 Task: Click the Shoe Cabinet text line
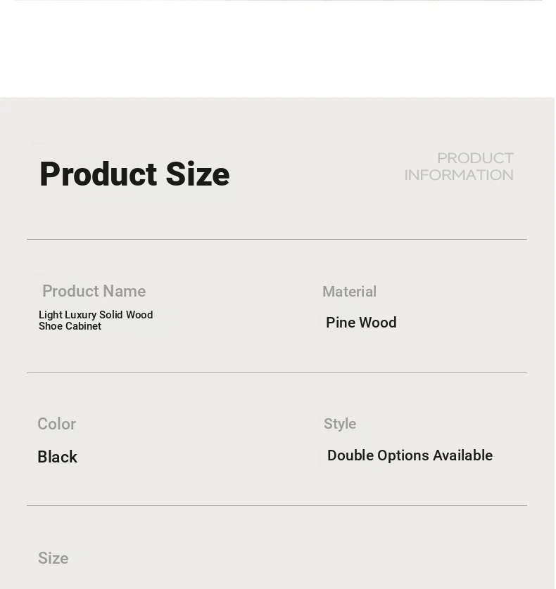(x=70, y=326)
